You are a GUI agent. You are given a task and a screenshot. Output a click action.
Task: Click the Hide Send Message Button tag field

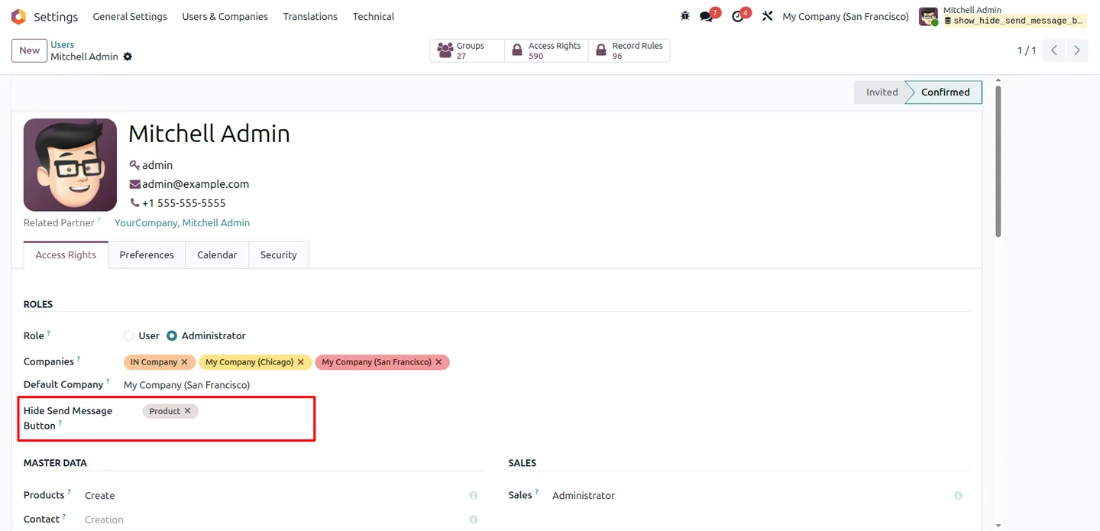[x=228, y=411]
